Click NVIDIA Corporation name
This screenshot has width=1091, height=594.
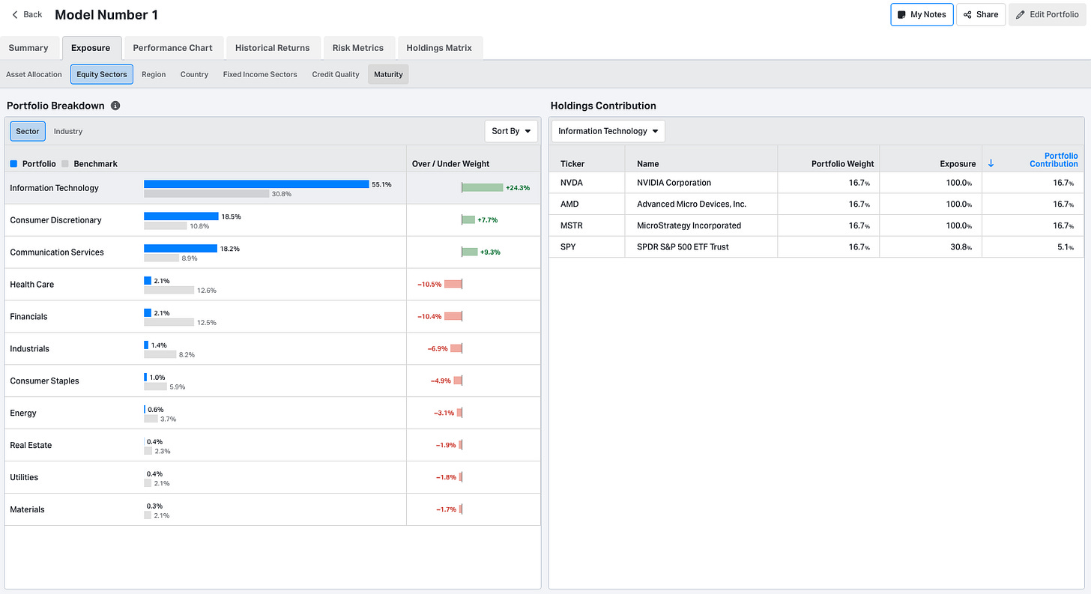pos(674,183)
